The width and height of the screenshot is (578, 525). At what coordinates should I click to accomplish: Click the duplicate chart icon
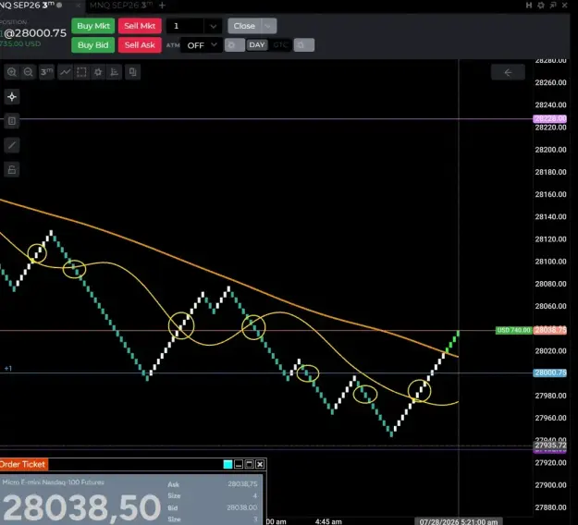(132, 72)
